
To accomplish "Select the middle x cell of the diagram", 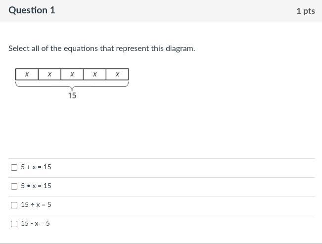I will 72,74.
